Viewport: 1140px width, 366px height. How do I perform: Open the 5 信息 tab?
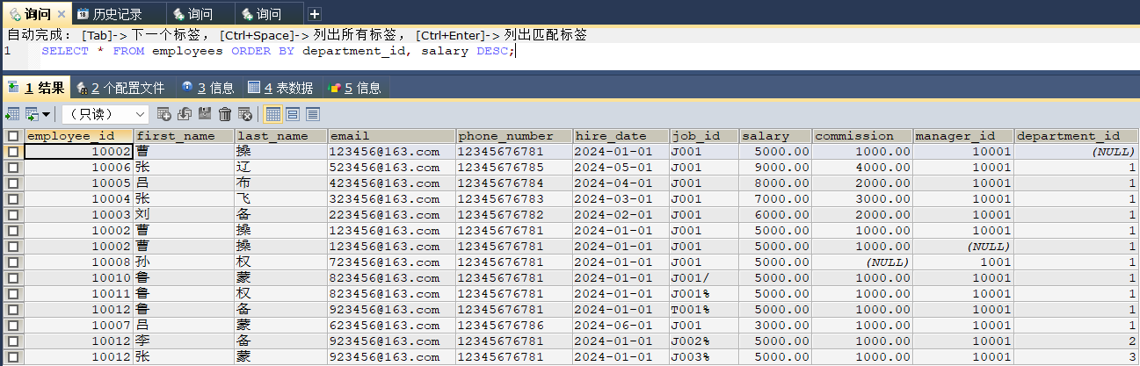(354, 88)
